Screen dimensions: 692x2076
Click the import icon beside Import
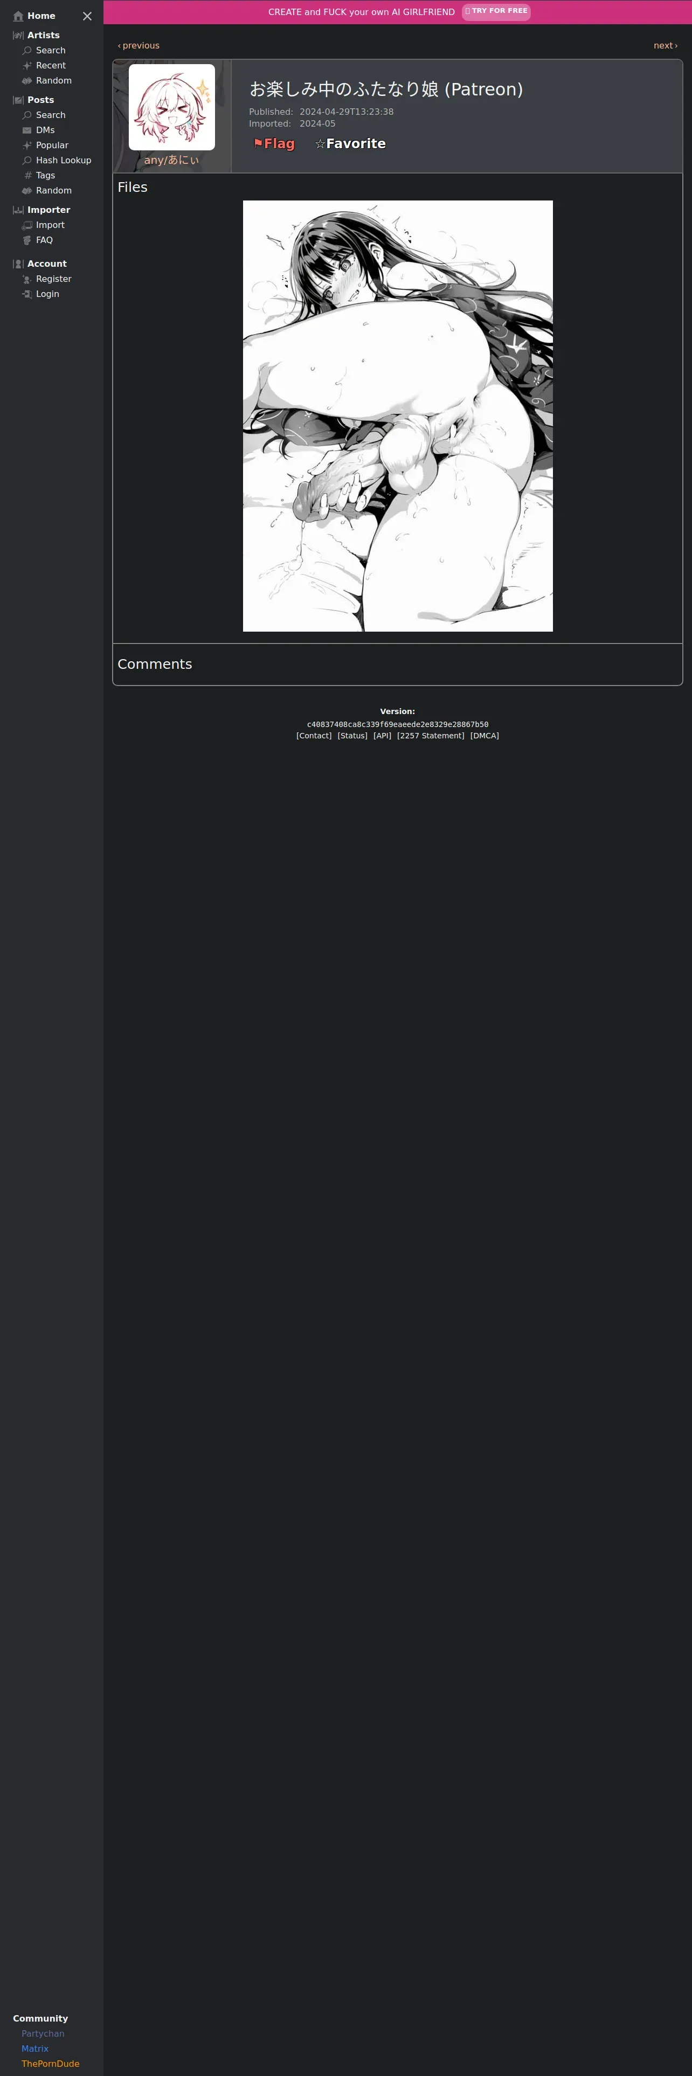pos(26,226)
